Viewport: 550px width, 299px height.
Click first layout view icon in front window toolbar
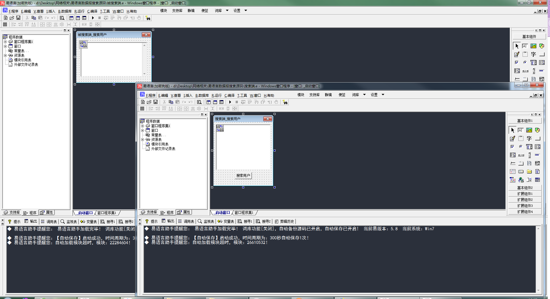209,102
